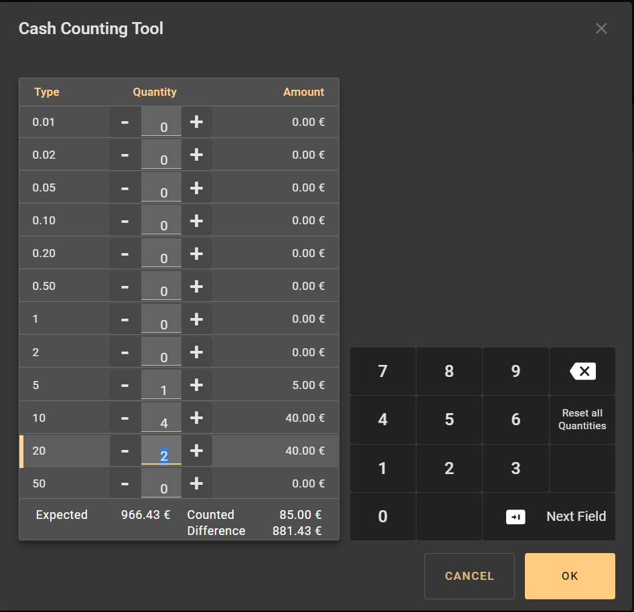Decrease quantity for the 20 denomination
634x612 pixels.
pyautogui.click(x=125, y=451)
